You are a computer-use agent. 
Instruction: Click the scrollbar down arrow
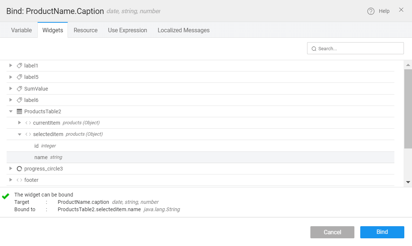(x=408, y=182)
